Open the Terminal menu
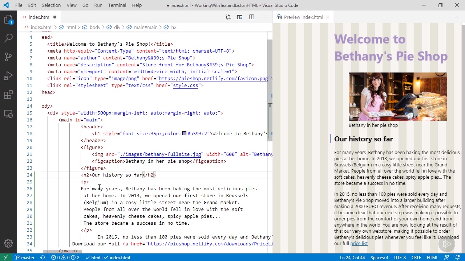 [117, 5]
